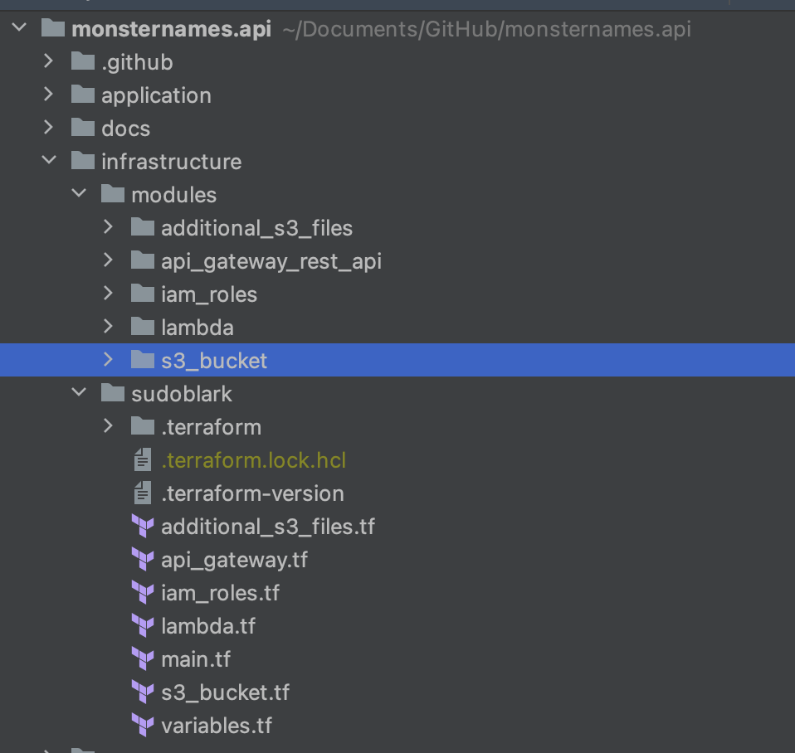
Task: Select the application folder
Action: coord(156,95)
